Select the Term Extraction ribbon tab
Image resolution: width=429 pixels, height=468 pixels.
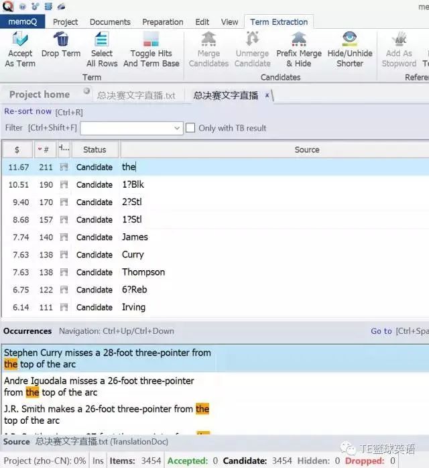click(279, 22)
